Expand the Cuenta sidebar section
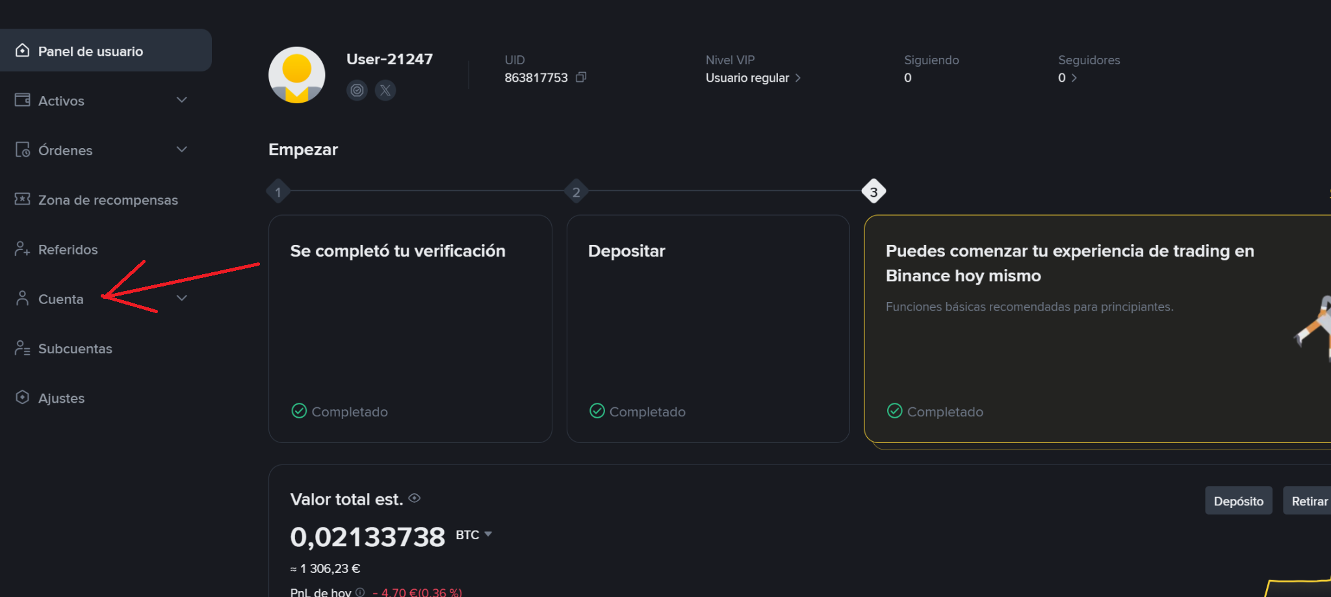Screen dimensions: 1331x597 pyautogui.click(x=182, y=298)
